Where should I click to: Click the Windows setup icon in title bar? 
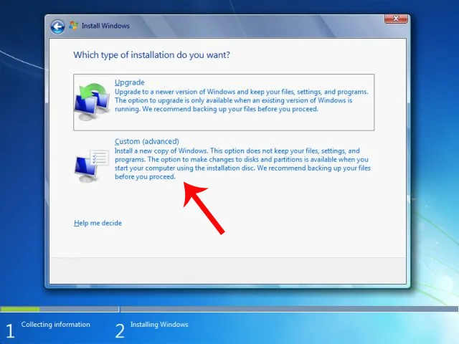[x=74, y=27]
